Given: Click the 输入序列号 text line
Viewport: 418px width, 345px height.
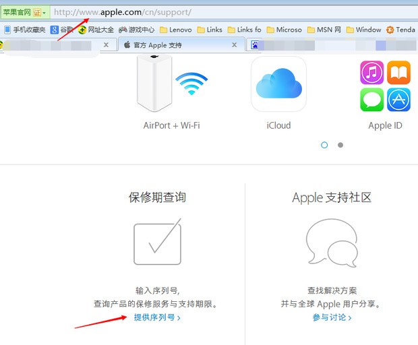Looking at the screenshot, I should pyautogui.click(x=158, y=290).
